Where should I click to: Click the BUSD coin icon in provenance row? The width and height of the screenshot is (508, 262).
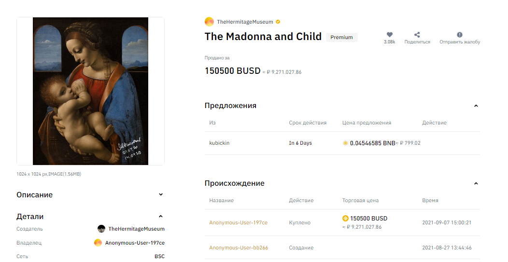(x=345, y=218)
